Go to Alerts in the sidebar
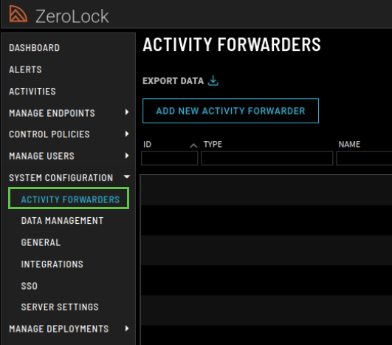Screen dimensions: 392x345 [x=25, y=69]
